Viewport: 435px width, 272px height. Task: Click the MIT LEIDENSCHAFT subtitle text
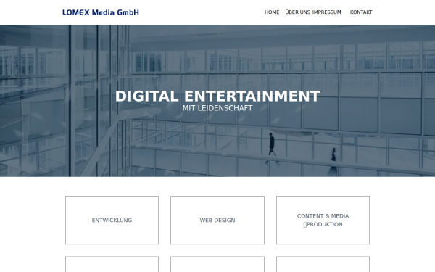[217, 108]
